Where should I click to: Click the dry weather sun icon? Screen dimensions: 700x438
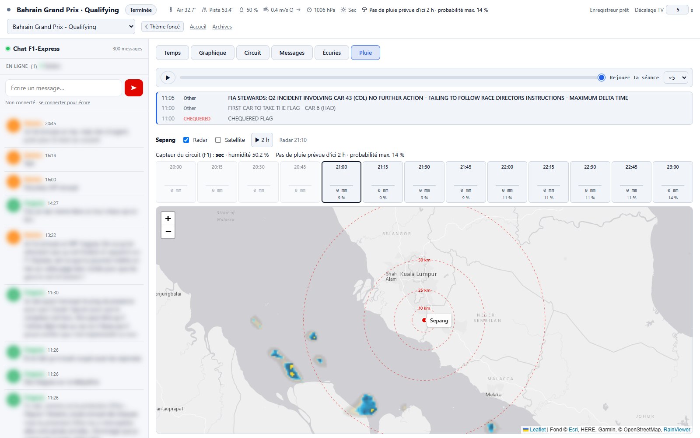click(343, 10)
